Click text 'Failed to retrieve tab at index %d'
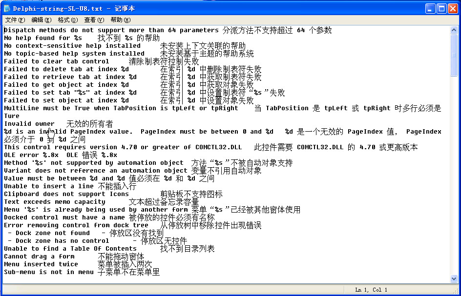 (x=70, y=77)
